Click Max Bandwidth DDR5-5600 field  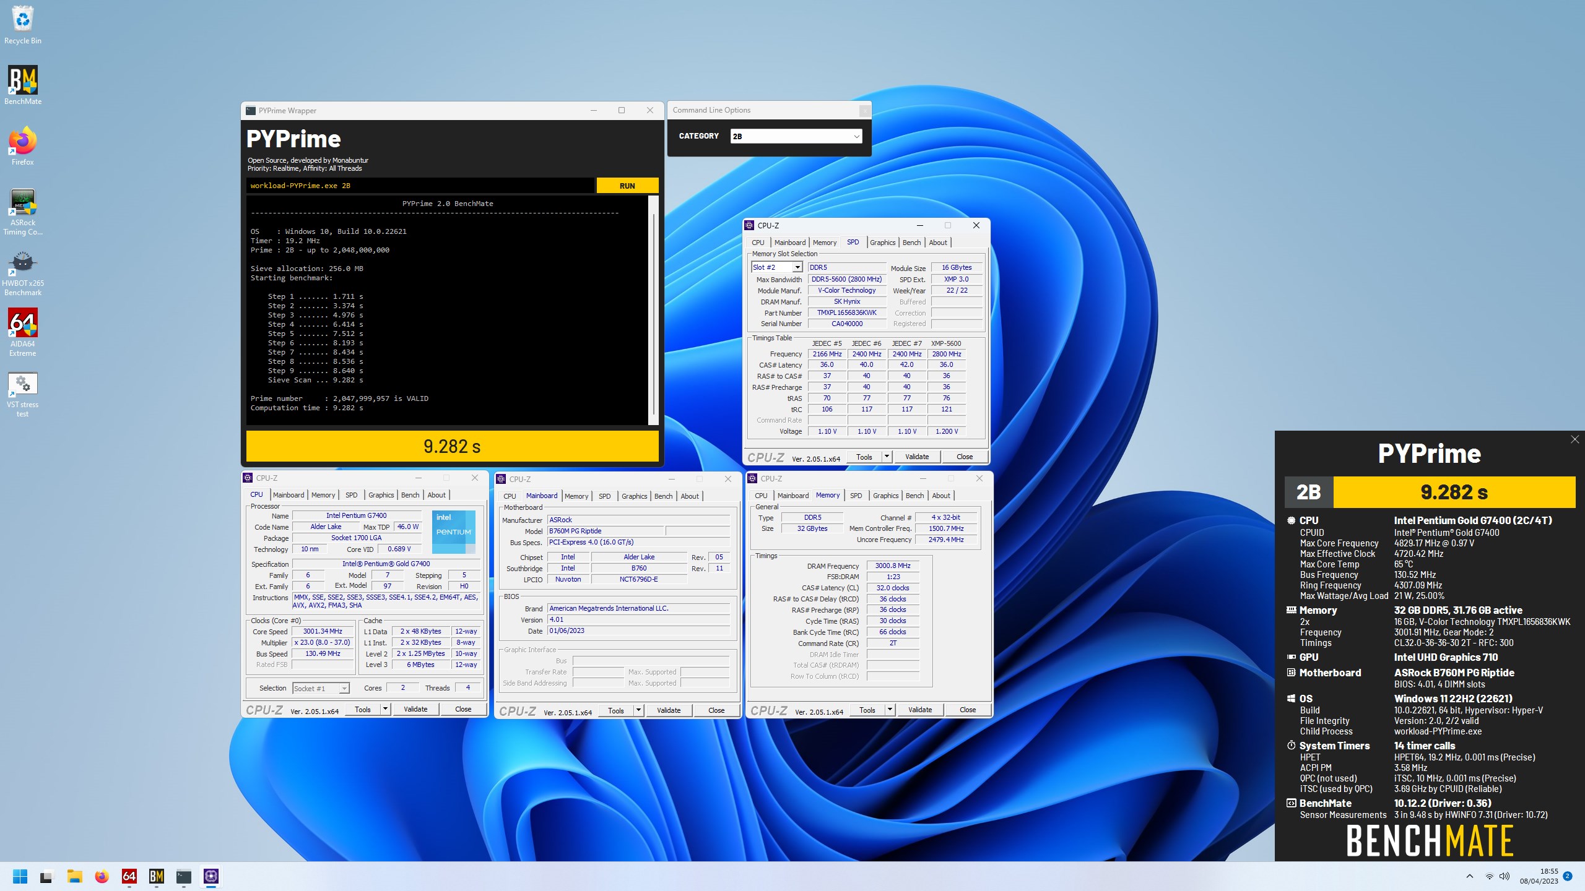coord(846,280)
